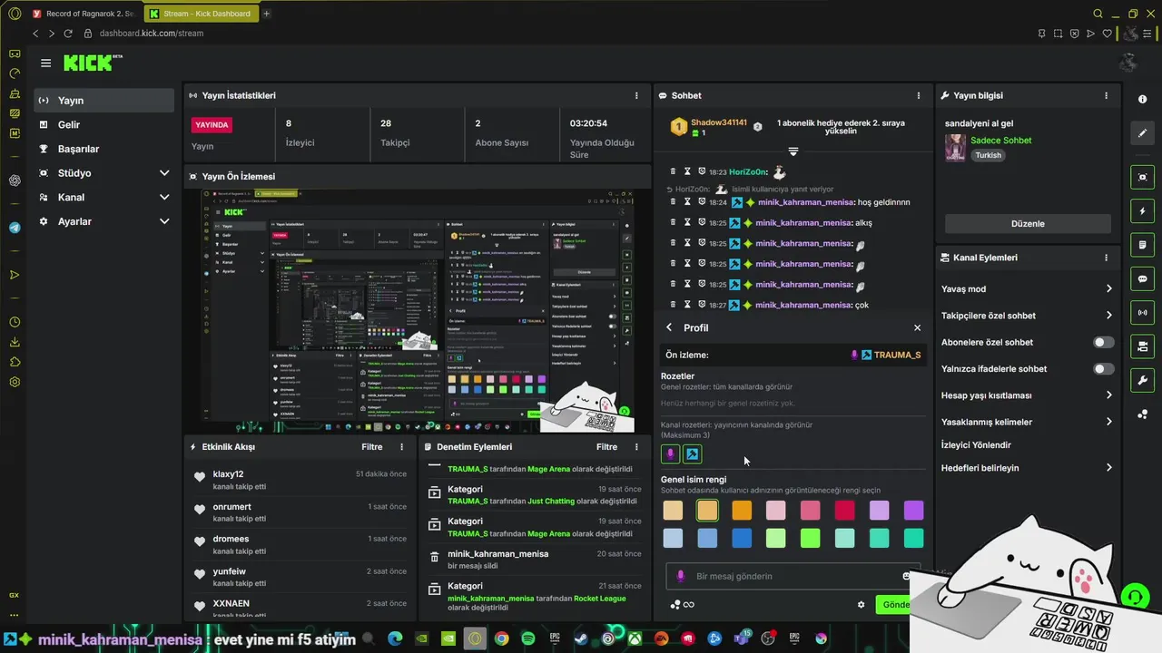The height and width of the screenshot is (653, 1162).
Task: Open Kanal Eylemleri three-dot menu
Action: 1106,258
